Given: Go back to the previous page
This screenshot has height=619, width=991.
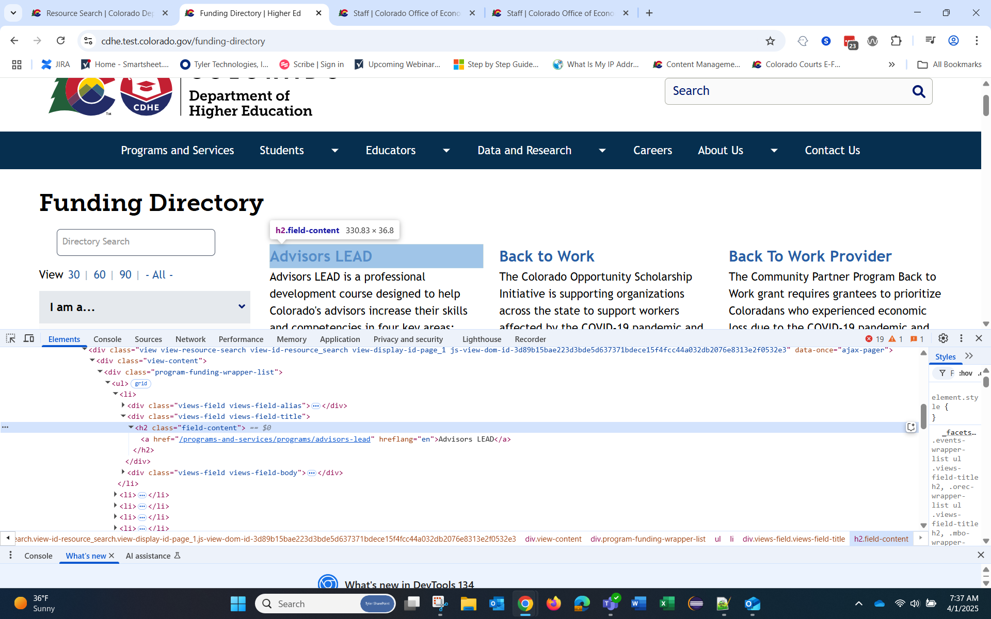Looking at the screenshot, I should 14,41.
